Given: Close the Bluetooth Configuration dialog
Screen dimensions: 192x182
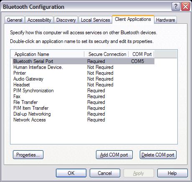Looking at the screenshot, I should [x=185, y=7].
